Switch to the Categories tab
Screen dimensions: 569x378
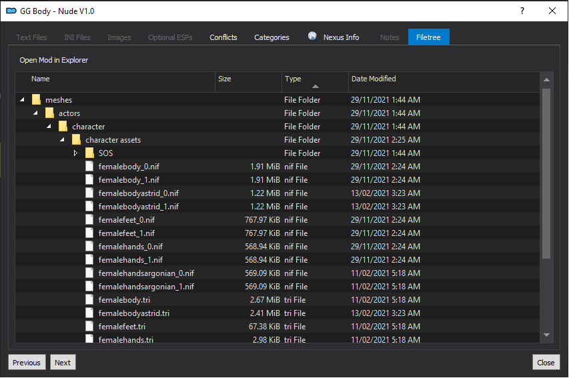pos(271,37)
